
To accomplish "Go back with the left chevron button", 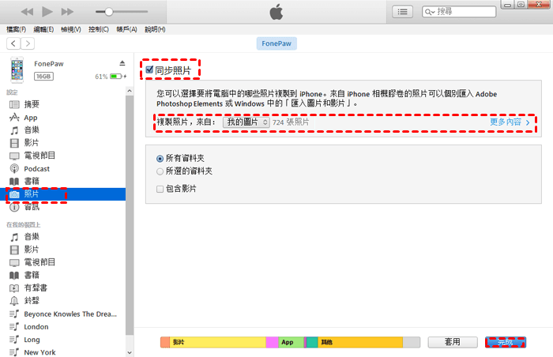I will [13, 43].
